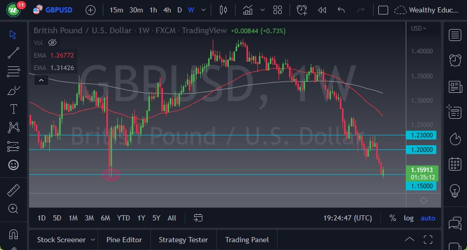Image resolution: width=467 pixels, height=250 pixels.
Task: Open the emoji icons tool
Action: click(x=13, y=165)
